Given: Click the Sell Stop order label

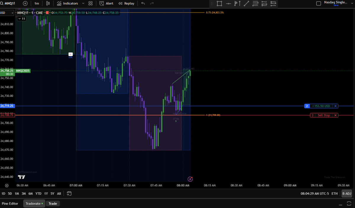Looking at the screenshot, I should coord(324,115).
